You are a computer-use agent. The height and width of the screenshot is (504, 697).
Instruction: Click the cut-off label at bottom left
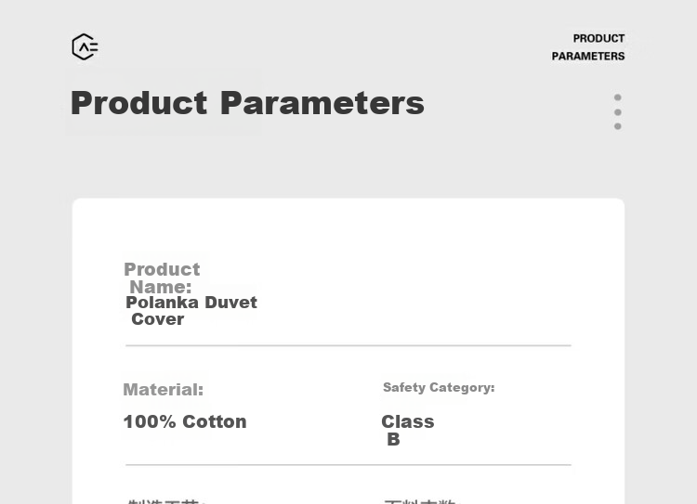click(165, 501)
